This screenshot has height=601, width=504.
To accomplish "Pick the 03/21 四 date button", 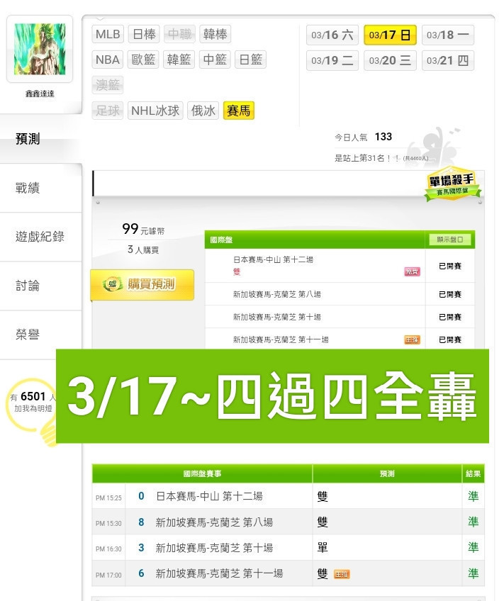I will tap(448, 60).
